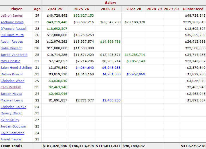Open Christian Koloko player link
The width and height of the screenshot is (206, 149).
pyautogui.click(x=13, y=107)
